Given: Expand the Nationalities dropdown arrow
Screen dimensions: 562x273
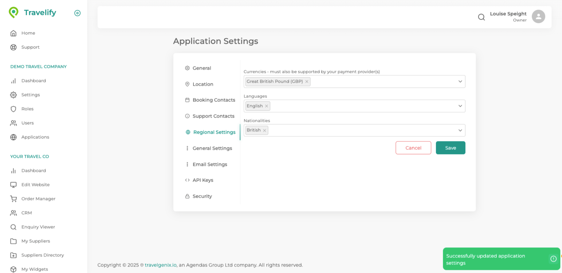Looking at the screenshot, I should coord(460,130).
